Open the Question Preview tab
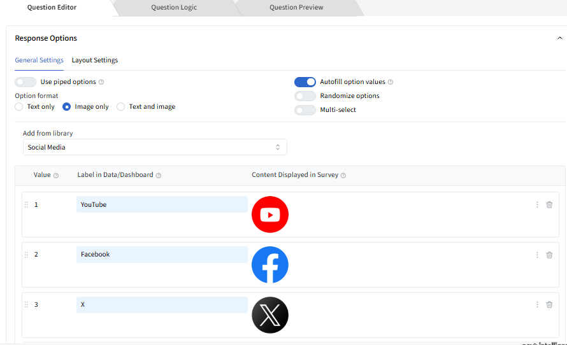The width and height of the screenshot is (567, 345). pyautogui.click(x=296, y=8)
